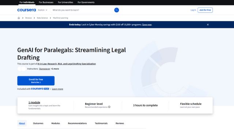Jump to the Modules tab
Image resolution: width=234 pixels, height=132 pixels.
56,123
